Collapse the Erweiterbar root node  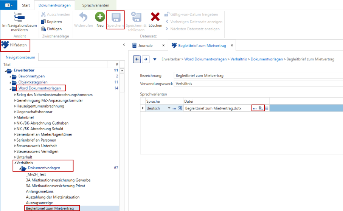6,71
